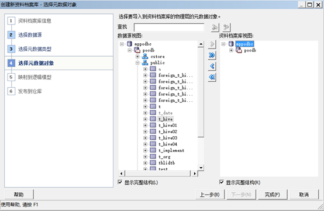Click the tree's vertical scrollbar down arrow
The image size is (324, 211).
click(x=201, y=167)
